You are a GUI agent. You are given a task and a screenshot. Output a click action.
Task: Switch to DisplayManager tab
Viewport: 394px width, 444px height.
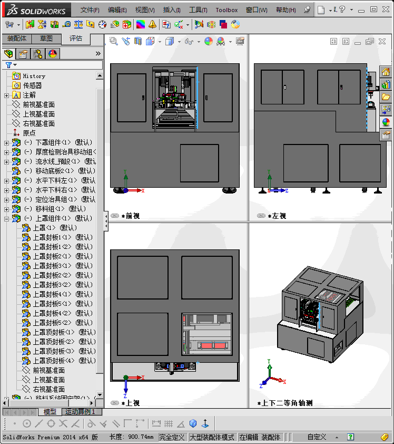click(x=53, y=53)
